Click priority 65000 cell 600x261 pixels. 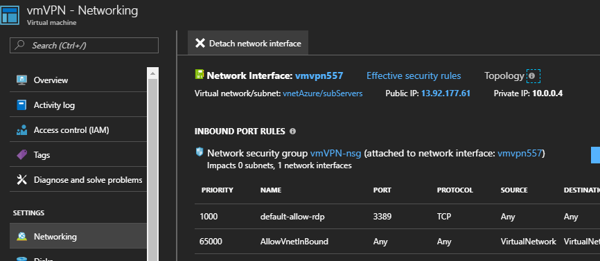coord(211,242)
